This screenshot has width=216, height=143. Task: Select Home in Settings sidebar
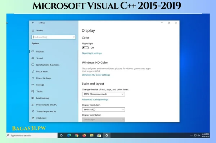click(x=39, y=31)
